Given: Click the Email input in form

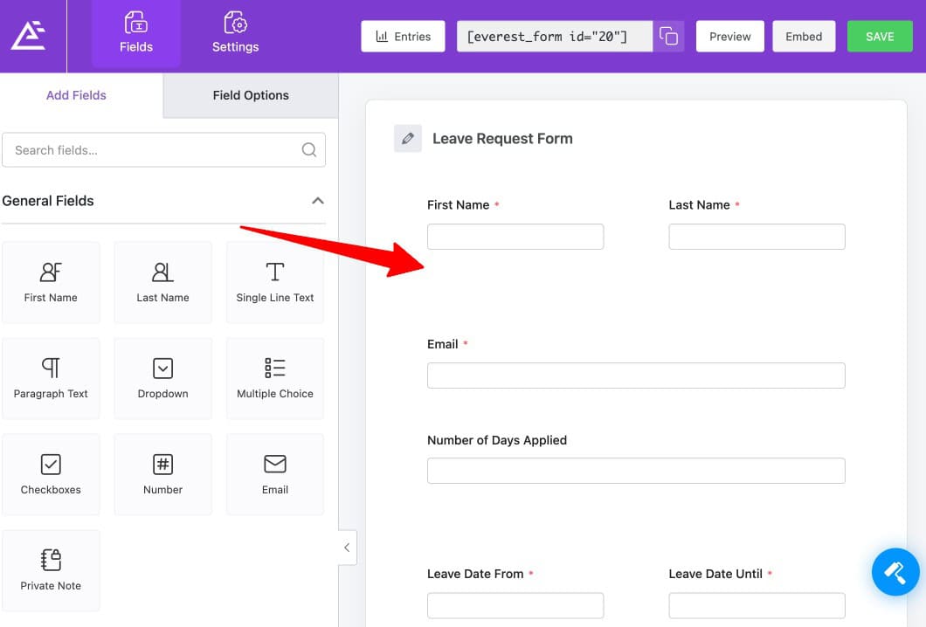Looking at the screenshot, I should point(636,376).
